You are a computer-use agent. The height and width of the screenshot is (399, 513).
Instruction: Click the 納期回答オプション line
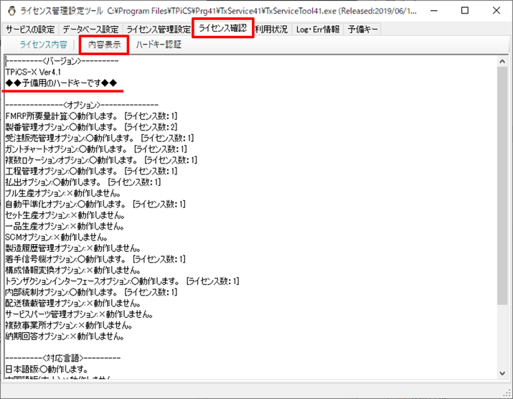(65, 337)
